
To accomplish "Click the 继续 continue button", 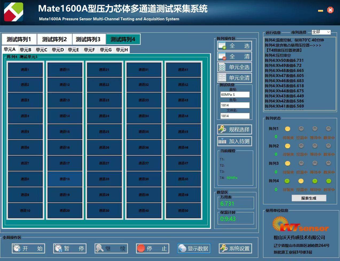I will 111,248.
